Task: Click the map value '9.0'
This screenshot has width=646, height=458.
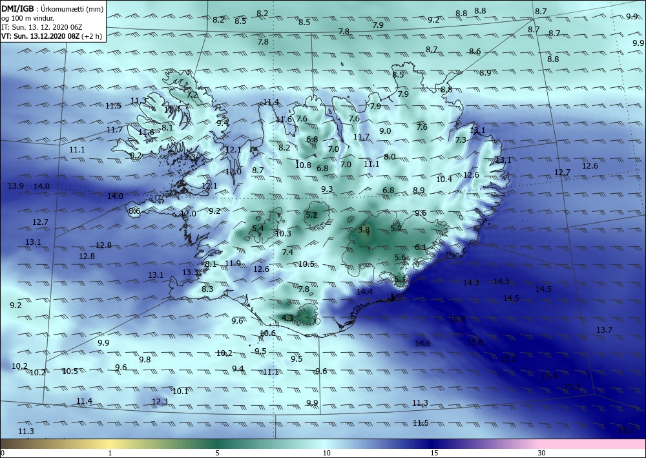Action: (385, 130)
